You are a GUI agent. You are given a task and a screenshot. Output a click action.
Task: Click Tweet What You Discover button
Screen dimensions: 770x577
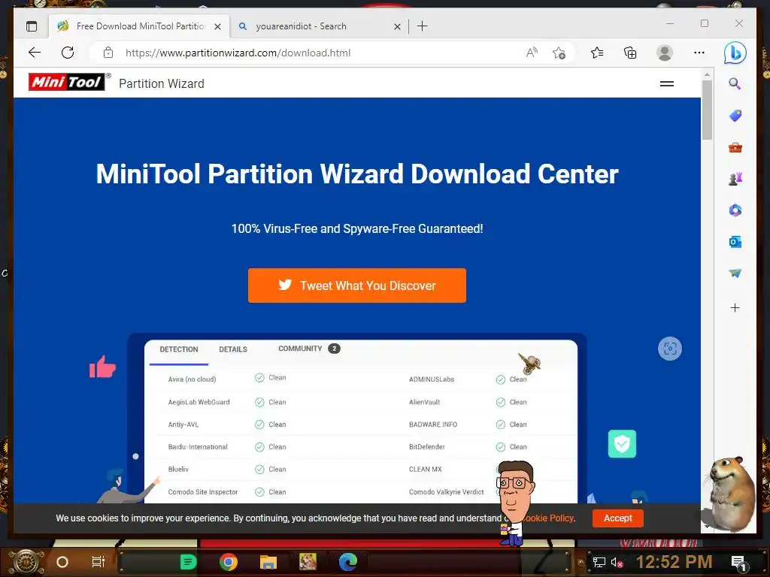point(357,285)
